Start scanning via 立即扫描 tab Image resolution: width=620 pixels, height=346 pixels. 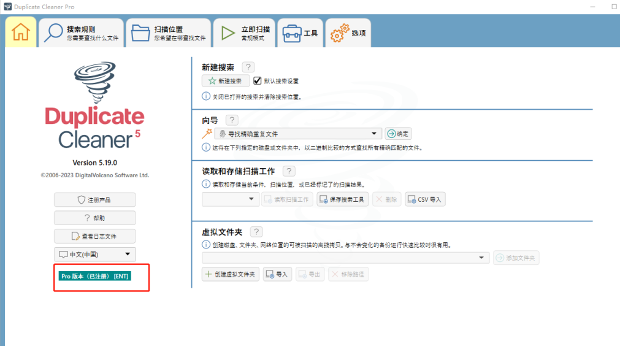tap(244, 33)
